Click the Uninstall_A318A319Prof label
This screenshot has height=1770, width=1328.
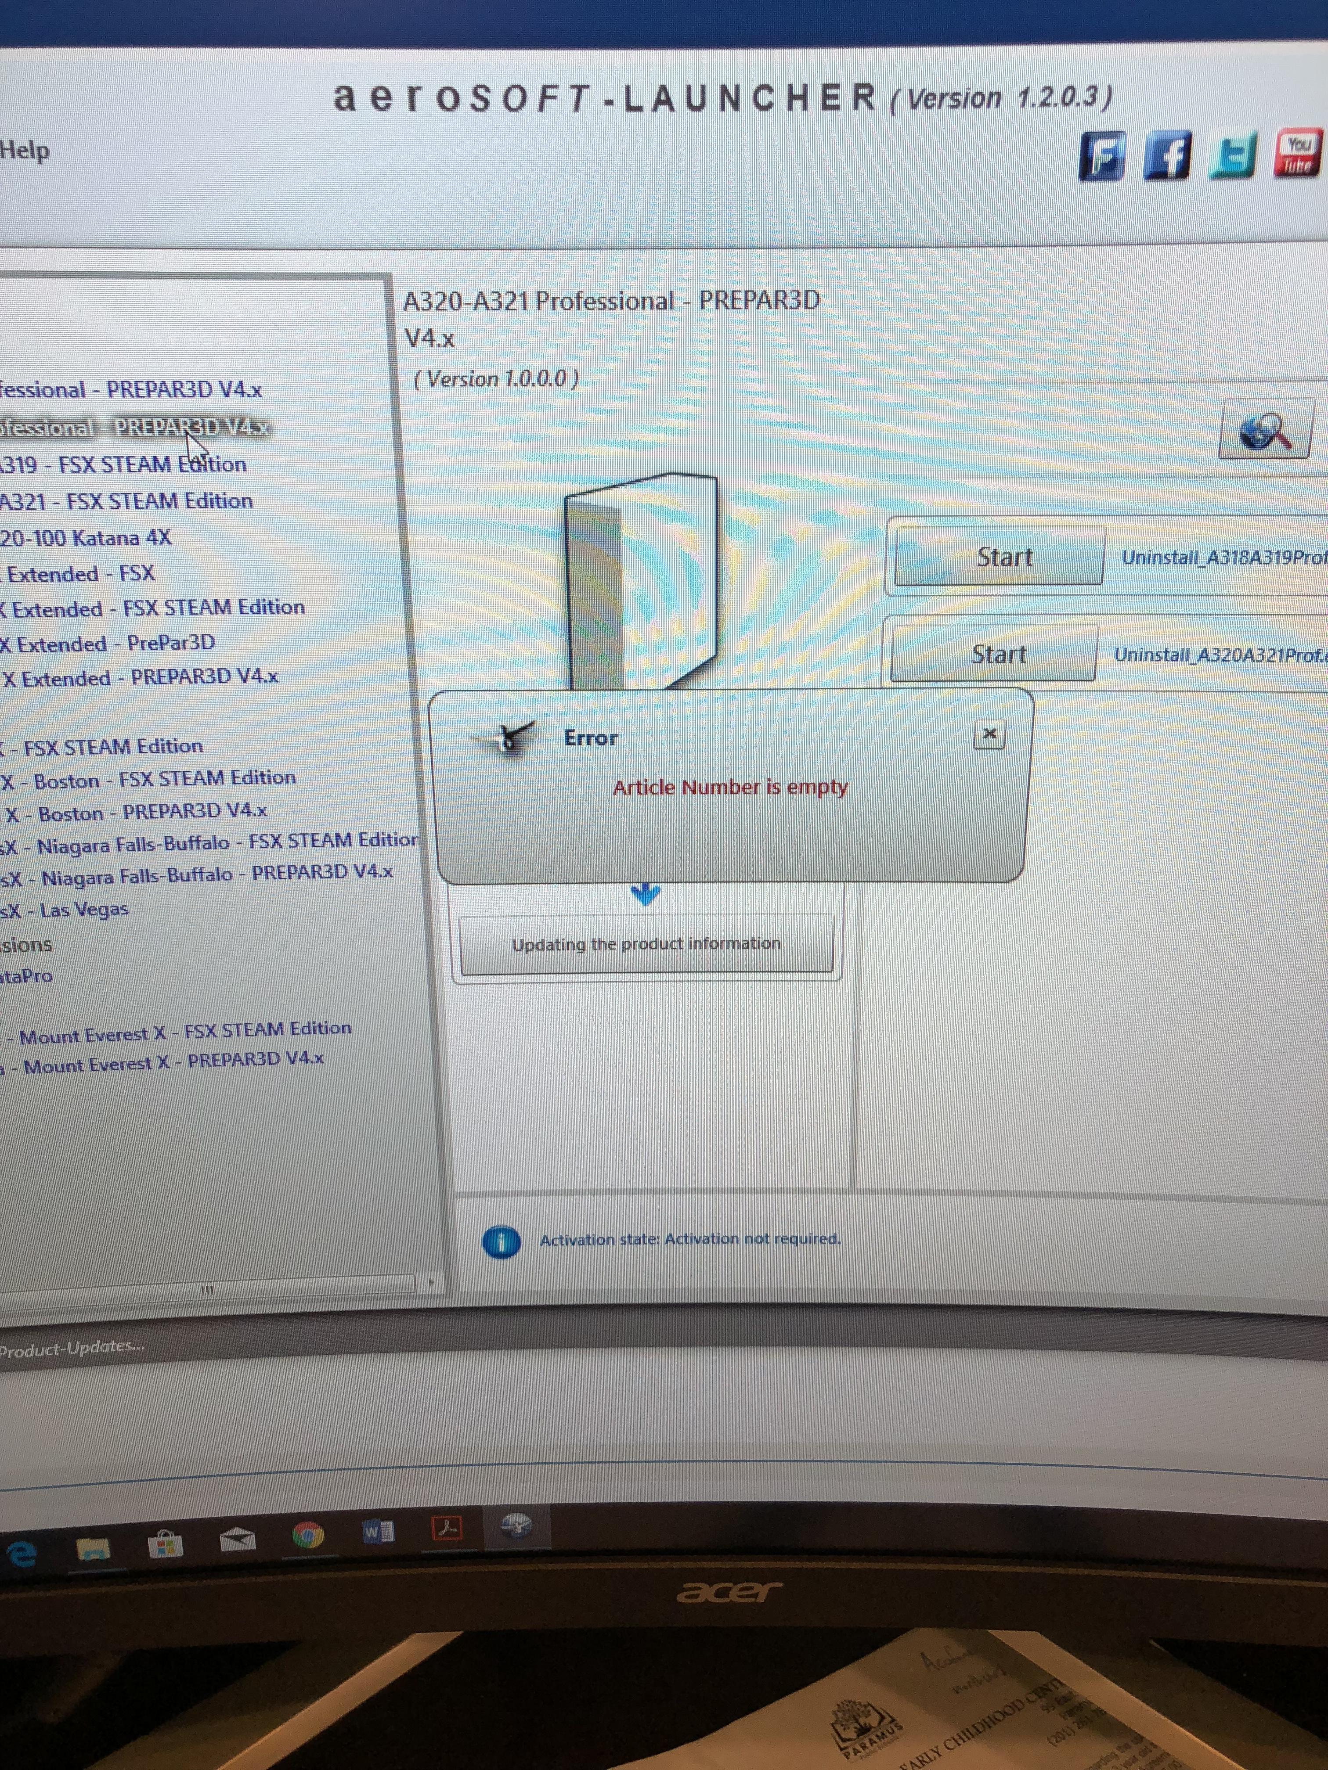click(x=1225, y=557)
